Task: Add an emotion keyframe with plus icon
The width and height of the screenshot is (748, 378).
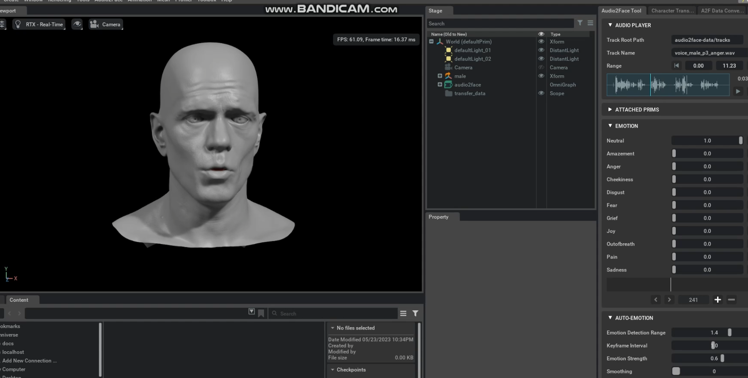Action: coord(718,299)
